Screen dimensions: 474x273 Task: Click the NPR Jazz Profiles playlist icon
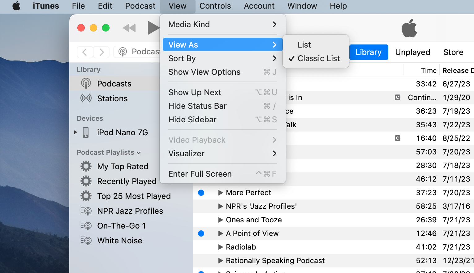coord(86,211)
